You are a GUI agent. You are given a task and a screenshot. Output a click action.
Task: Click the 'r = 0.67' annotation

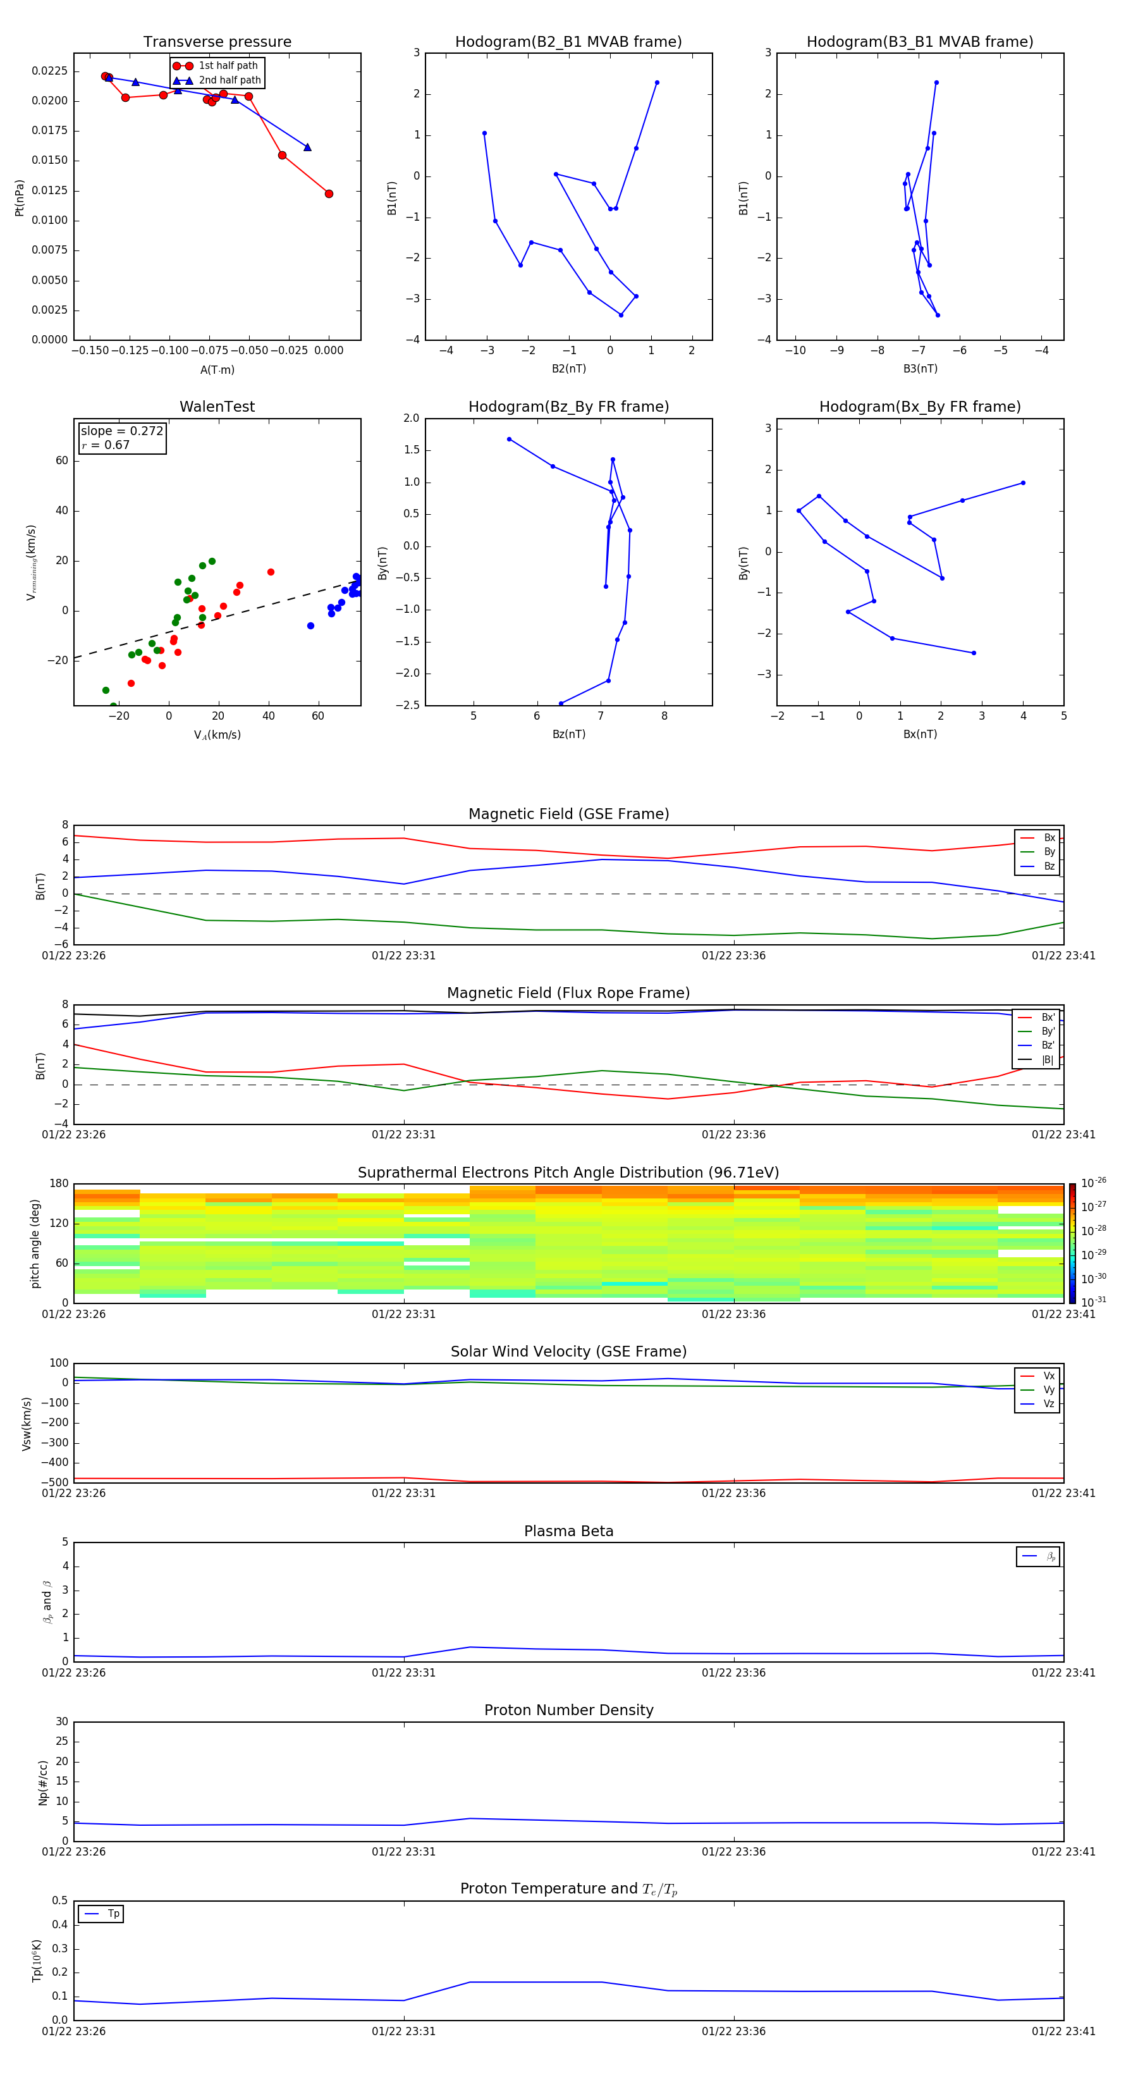pos(106,445)
